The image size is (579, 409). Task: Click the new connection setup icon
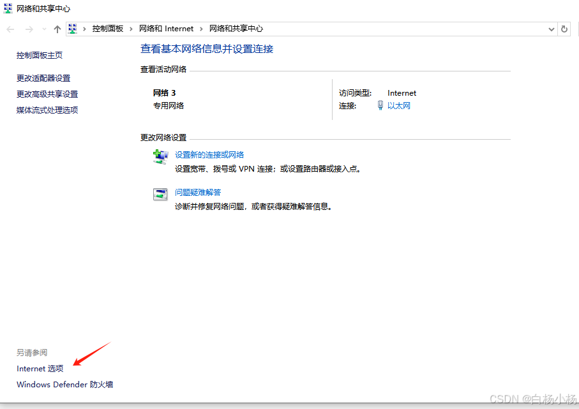[161, 157]
